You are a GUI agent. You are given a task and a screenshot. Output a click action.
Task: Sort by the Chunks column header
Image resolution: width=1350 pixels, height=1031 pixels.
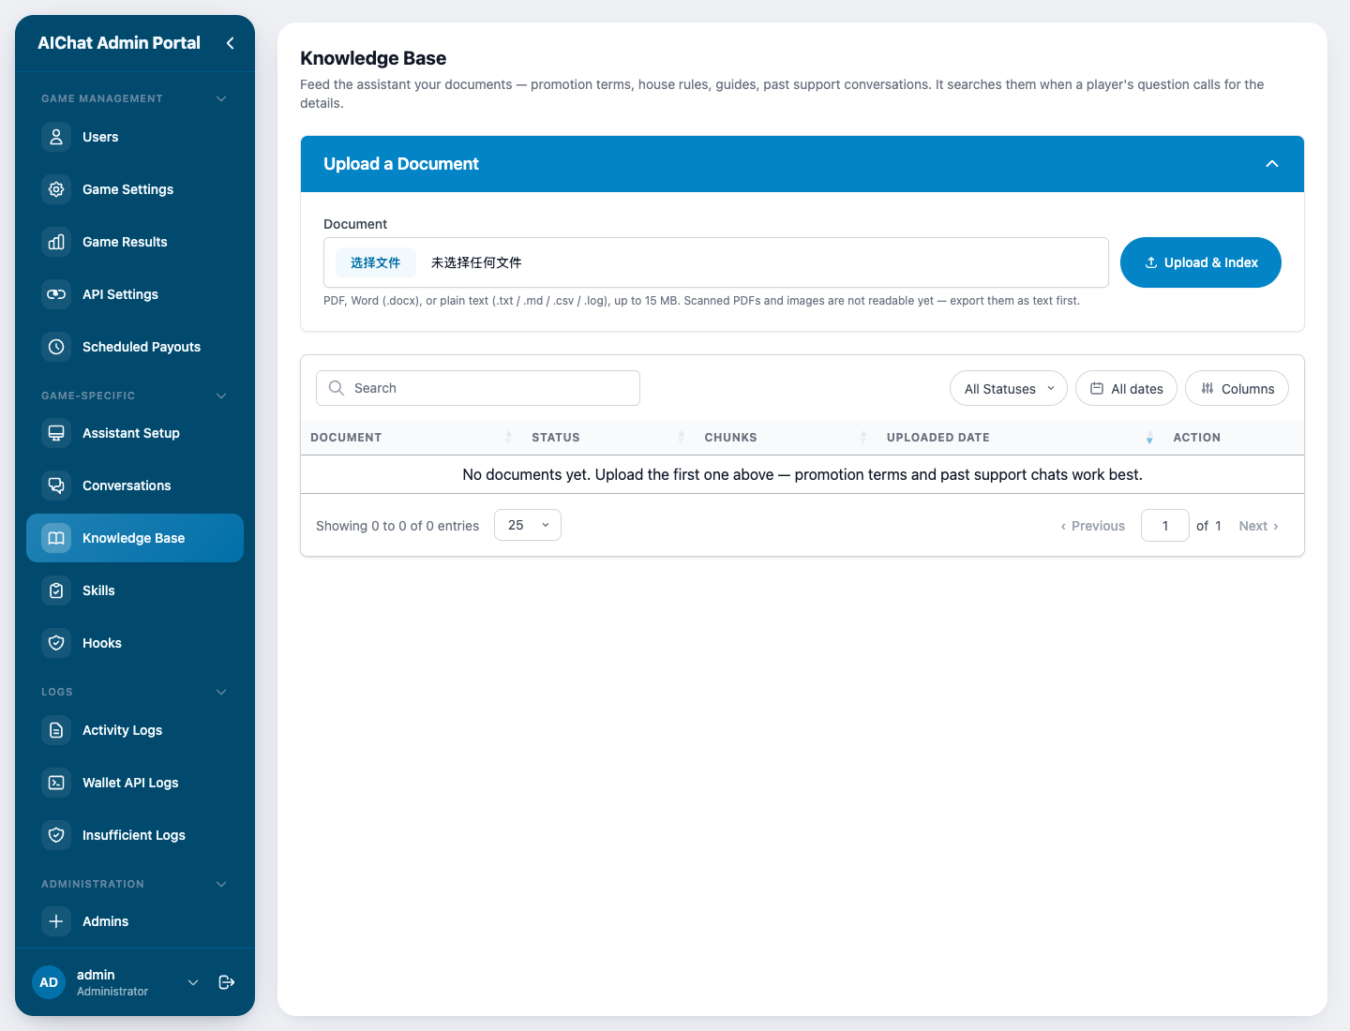(786, 438)
